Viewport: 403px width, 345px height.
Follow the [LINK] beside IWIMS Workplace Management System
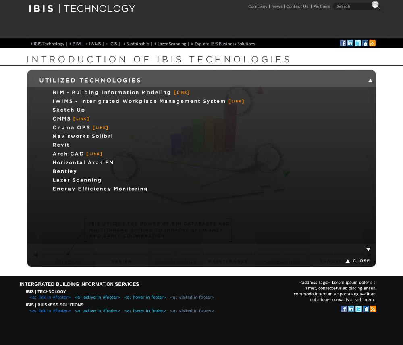[236, 101]
